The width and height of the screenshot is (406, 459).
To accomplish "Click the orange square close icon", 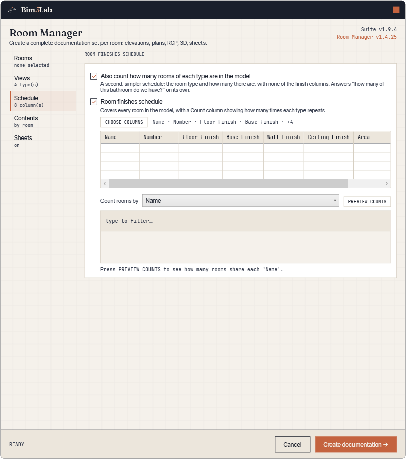I will (x=396, y=10).
